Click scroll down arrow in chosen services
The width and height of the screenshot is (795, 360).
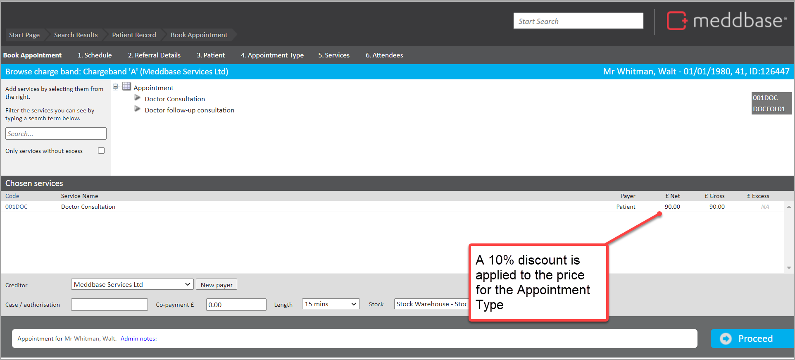click(x=789, y=268)
